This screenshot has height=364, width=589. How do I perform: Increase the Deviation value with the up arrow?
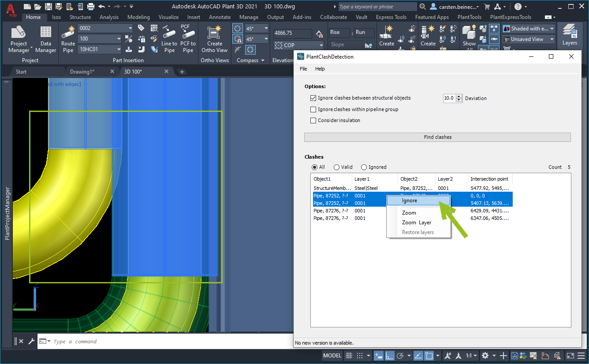[459, 97]
